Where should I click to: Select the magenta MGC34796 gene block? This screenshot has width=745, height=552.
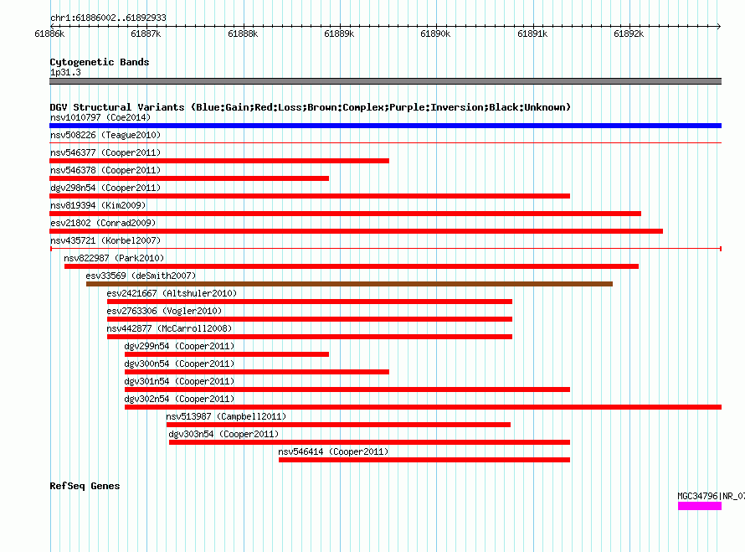click(700, 506)
